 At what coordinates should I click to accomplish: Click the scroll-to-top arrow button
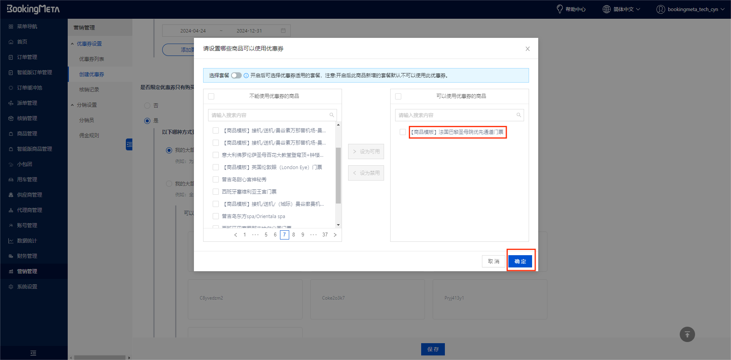[687, 334]
